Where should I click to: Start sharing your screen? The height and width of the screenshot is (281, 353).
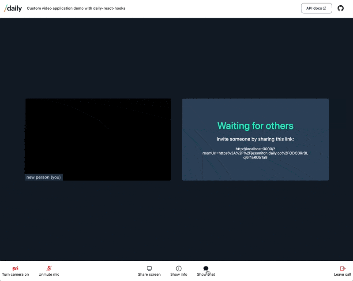[149, 271]
